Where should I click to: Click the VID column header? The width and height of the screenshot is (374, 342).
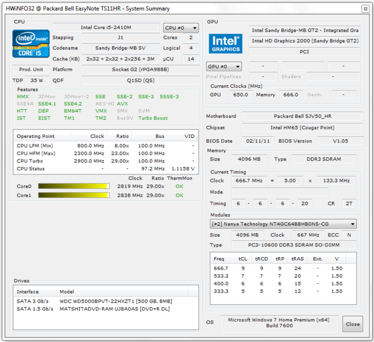click(x=182, y=136)
